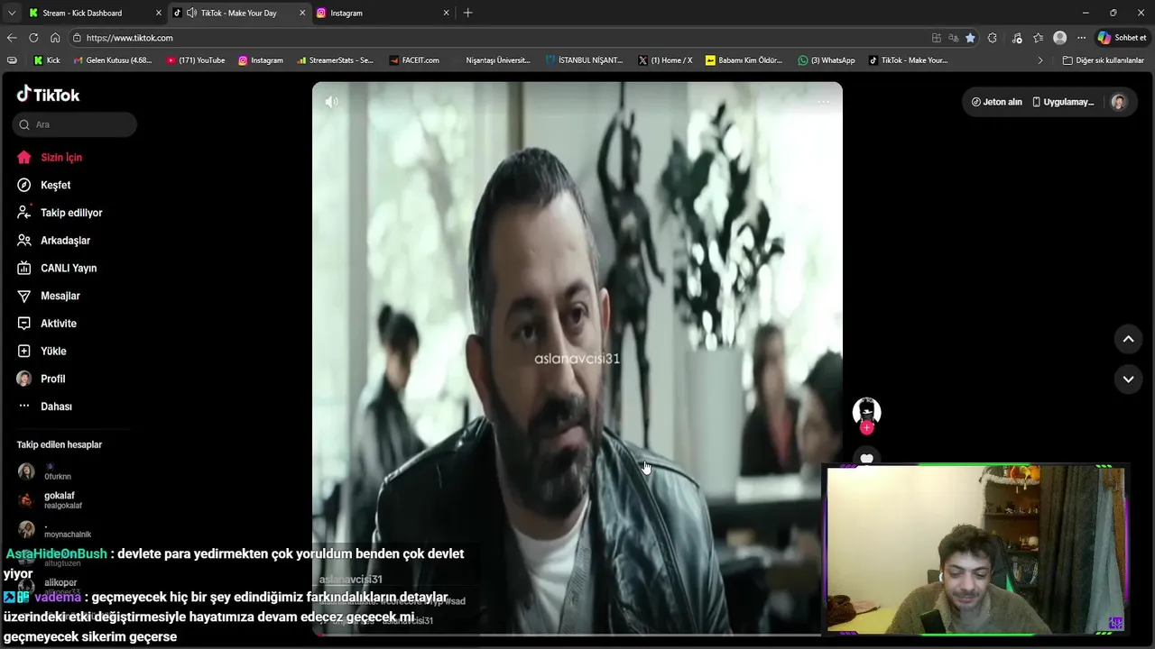Open Mesajlar inbox
The height and width of the screenshot is (649, 1155).
60,296
